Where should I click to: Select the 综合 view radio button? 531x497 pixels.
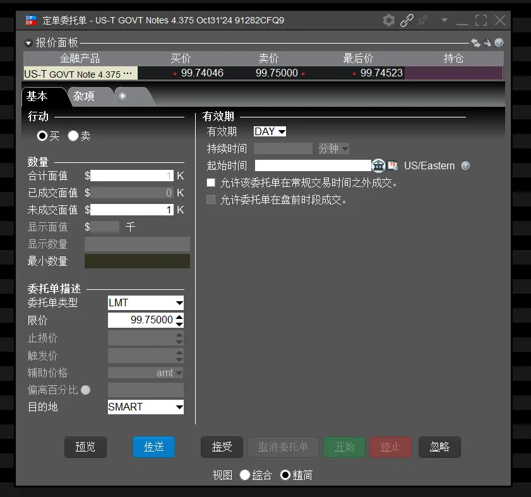[244, 475]
